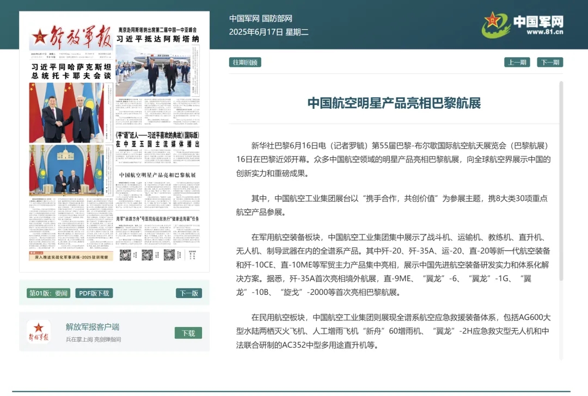Open the 中国军网 link in the header

[244, 19]
